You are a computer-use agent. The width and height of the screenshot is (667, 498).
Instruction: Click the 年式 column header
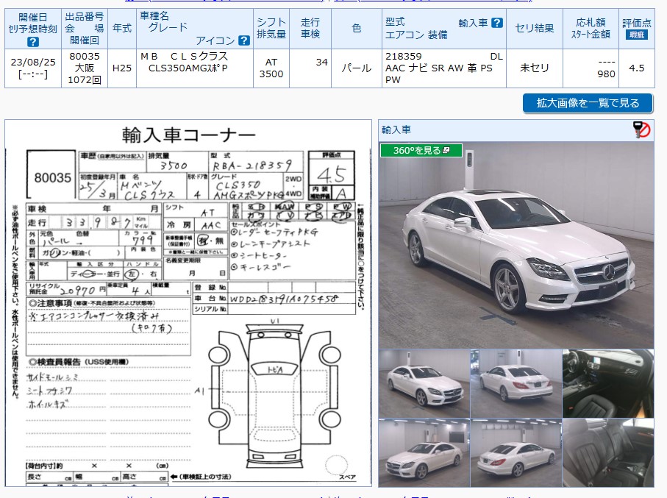121,29
